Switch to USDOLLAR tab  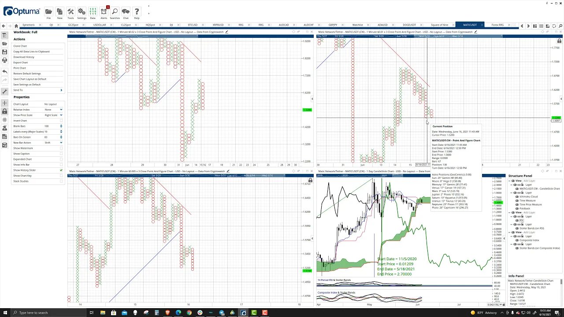[100, 25]
